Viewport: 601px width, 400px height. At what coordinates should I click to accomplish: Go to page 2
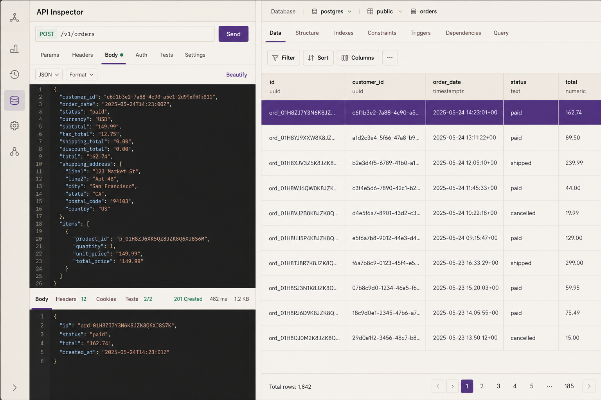tap(482, 386)
